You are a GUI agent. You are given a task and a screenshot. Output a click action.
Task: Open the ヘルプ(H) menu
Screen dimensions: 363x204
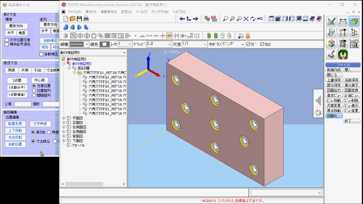tap(179, 12)
